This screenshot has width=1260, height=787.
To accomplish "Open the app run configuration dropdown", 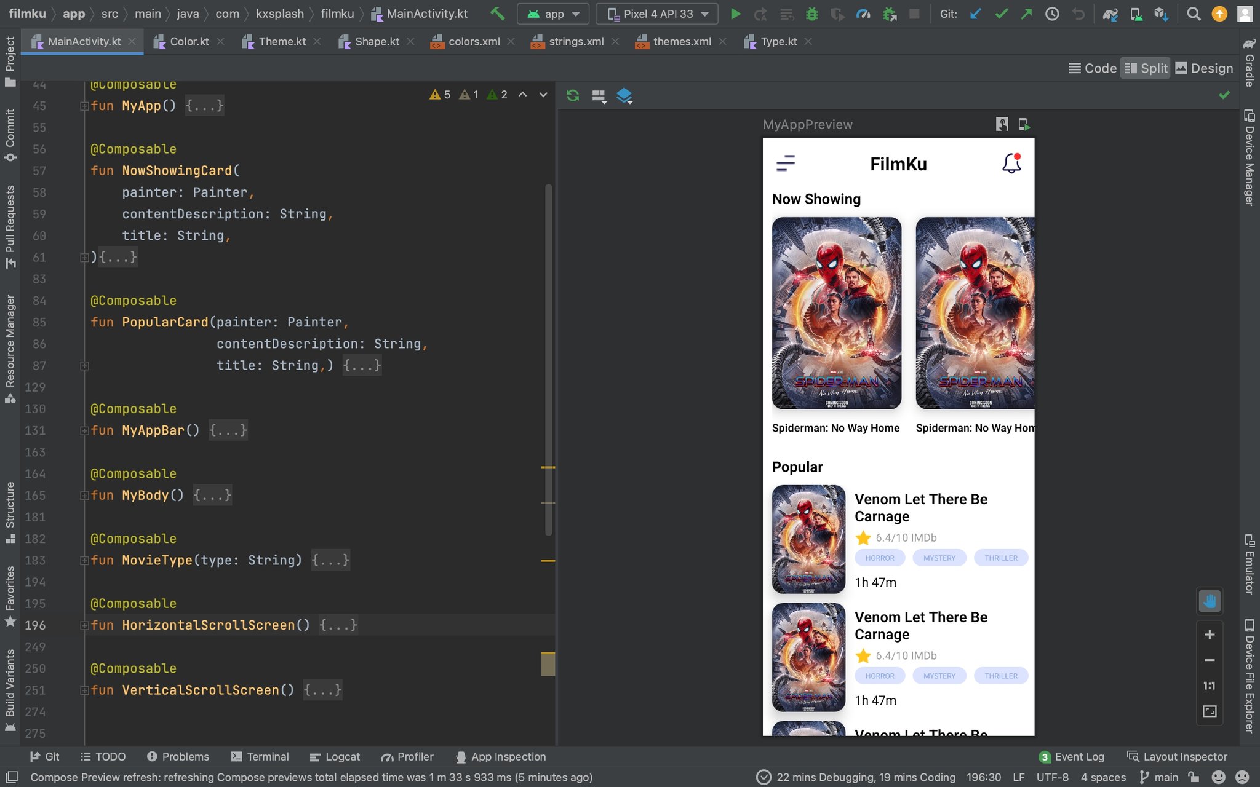I will click(x=553, y=14).
